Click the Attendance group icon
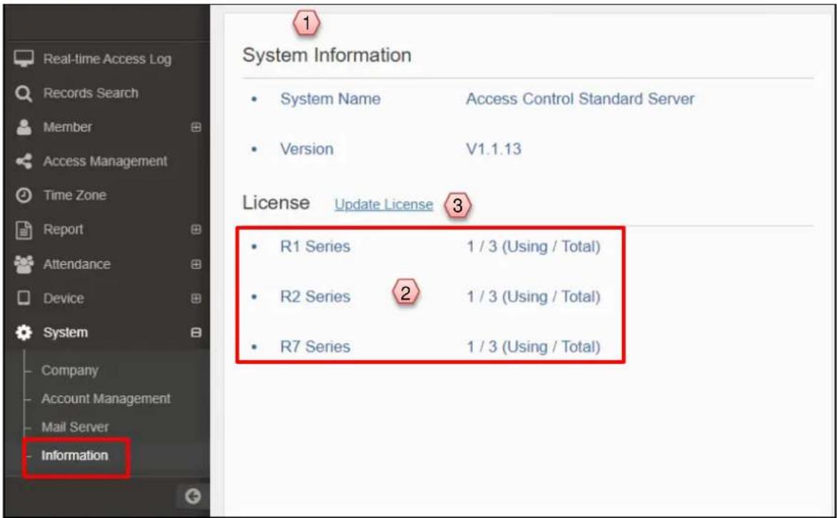This screenshot has width=837, height=518. 24,264
